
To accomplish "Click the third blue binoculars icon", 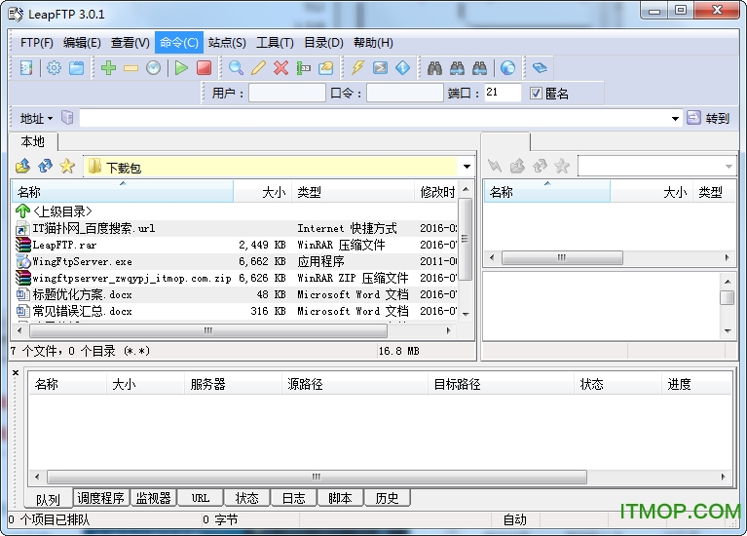I will (x=479, y=67).
